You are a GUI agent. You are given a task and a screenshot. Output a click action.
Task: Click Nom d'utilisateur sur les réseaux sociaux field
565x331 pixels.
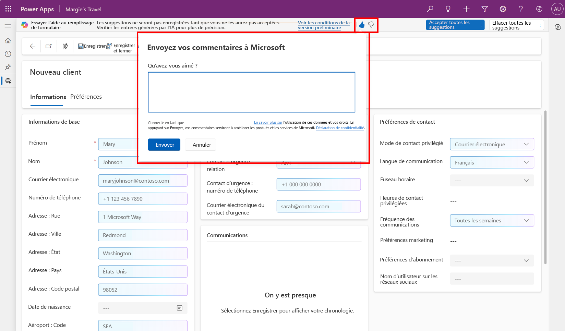(x=492, y=279)
